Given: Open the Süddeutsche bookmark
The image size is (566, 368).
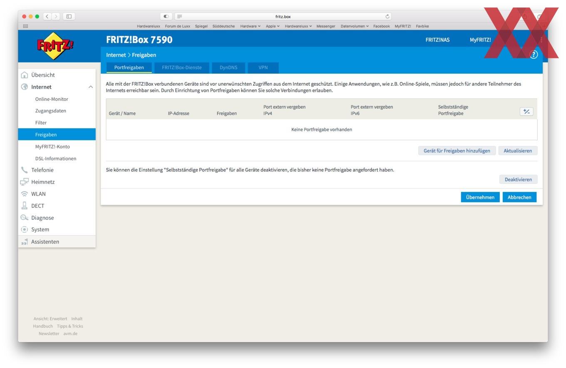Looking at the screenshot, I should click(223, 26).
